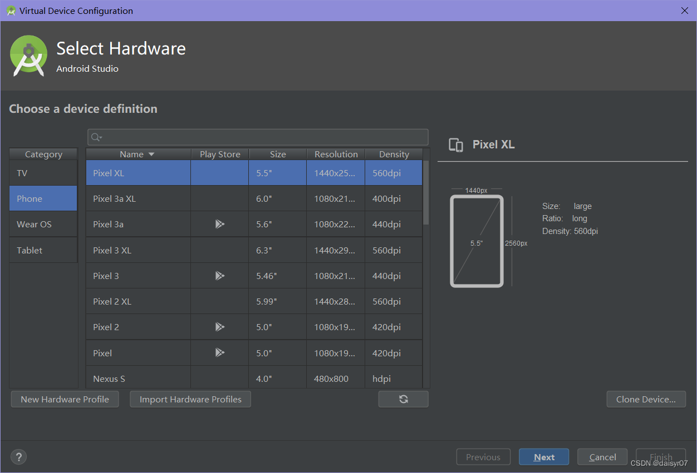Click the 400dpi density cell
The image size is (697, 473).
[394, 198]
